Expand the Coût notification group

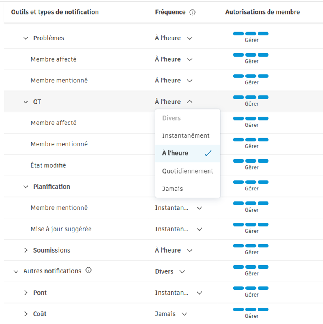(x=26, y=313)
